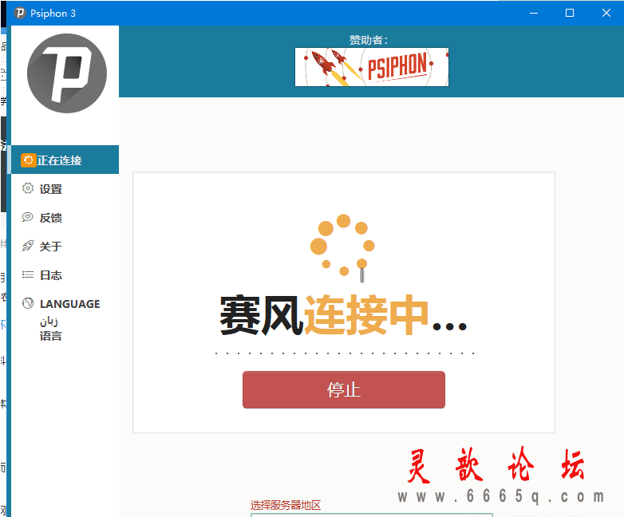Click the large orange loading spinner
Image resolution: width=624 pixels, height=517 pixels.
click(342, 245)
